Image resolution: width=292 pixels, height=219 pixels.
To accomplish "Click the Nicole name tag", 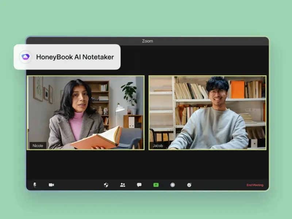I will [38, 146].
